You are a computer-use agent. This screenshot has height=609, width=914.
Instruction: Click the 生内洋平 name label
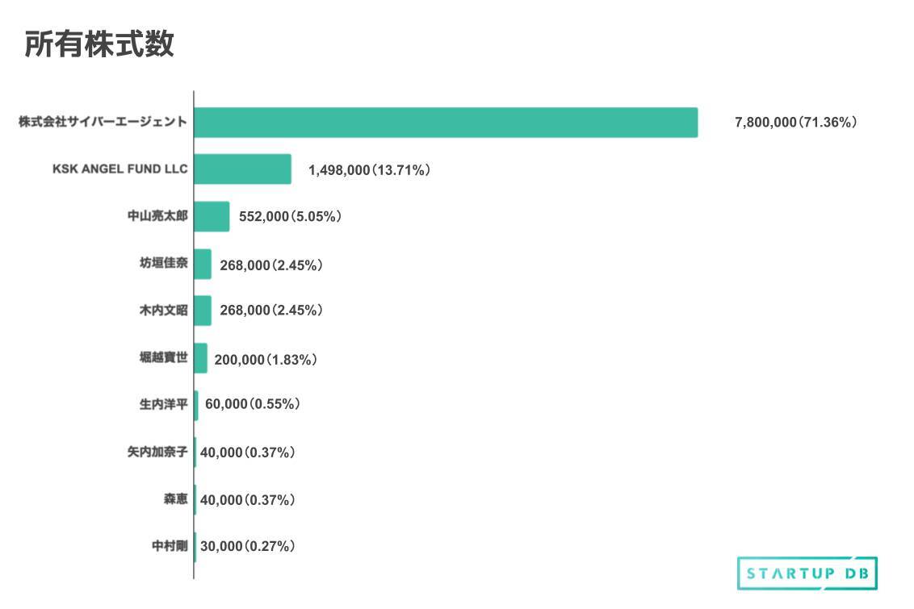tap(163, 404)
